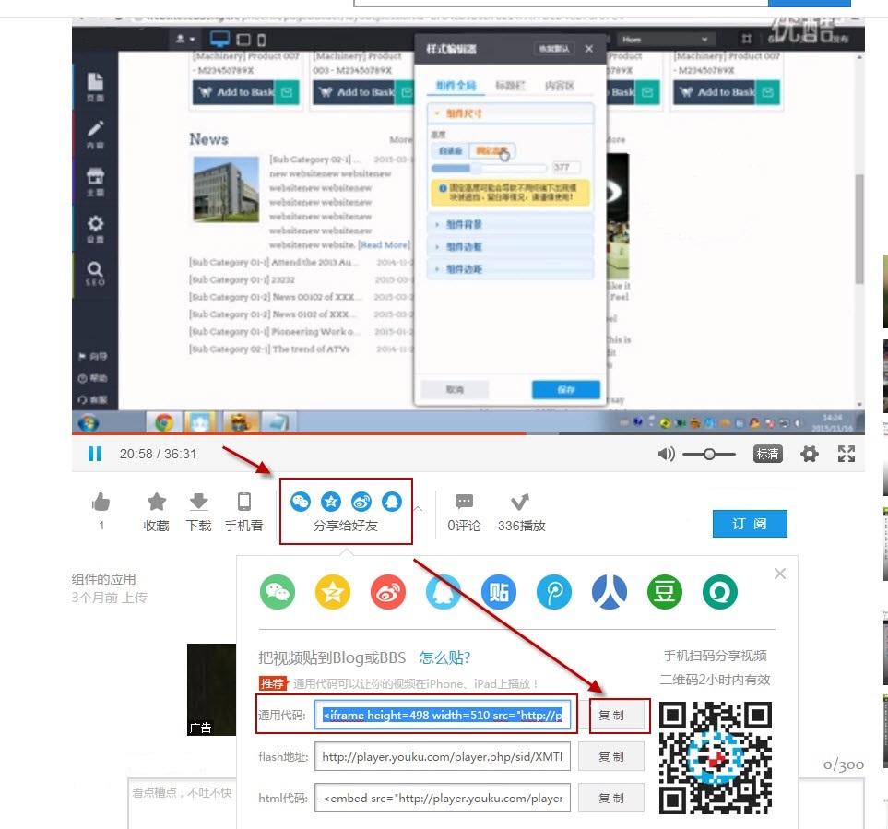Image resolution: width=888 pixels, height=829 pixels.
Task: Click 复制 next to the 通用代码 field
Action: click(611, 715)
